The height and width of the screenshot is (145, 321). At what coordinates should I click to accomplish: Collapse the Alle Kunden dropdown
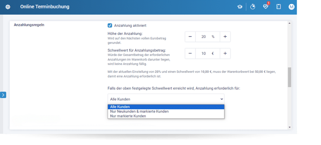(x=166, y=99)
